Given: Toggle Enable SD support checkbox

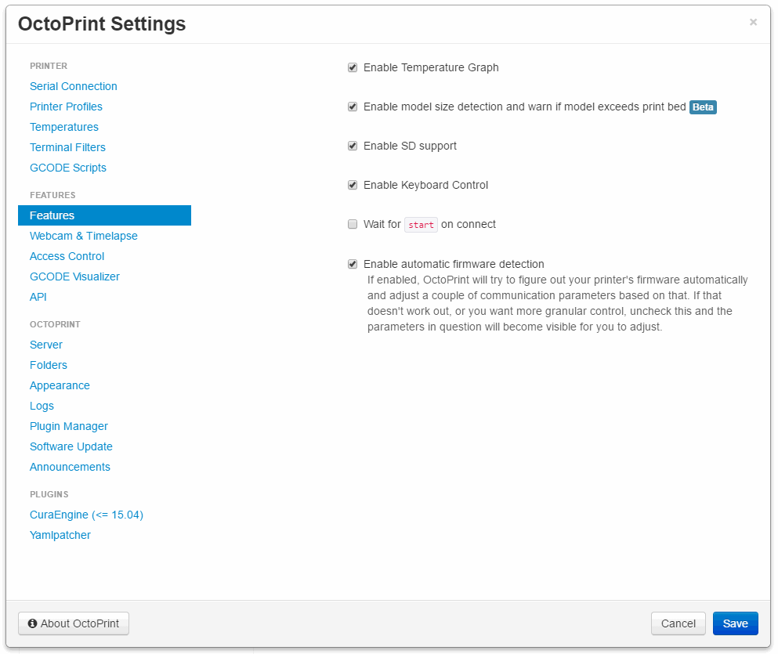Looking at the screenshot, I should click(353, 146).
